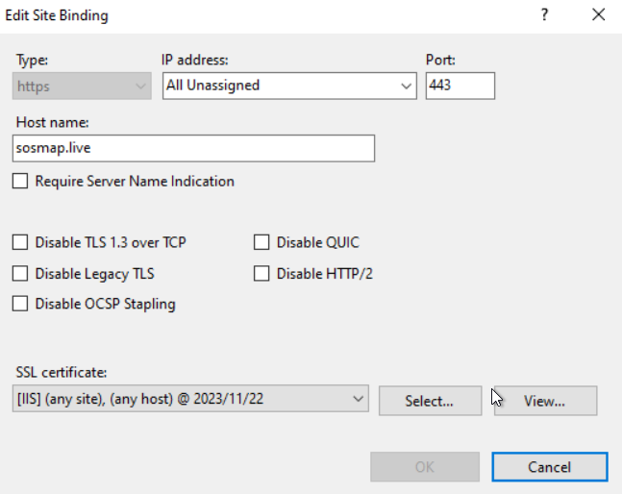Image resolution: width=622 pixels, height=494 pixels.
Task: Click the Host name field sosmap.live
Action: pyautogui.click(x=193, y=148)
